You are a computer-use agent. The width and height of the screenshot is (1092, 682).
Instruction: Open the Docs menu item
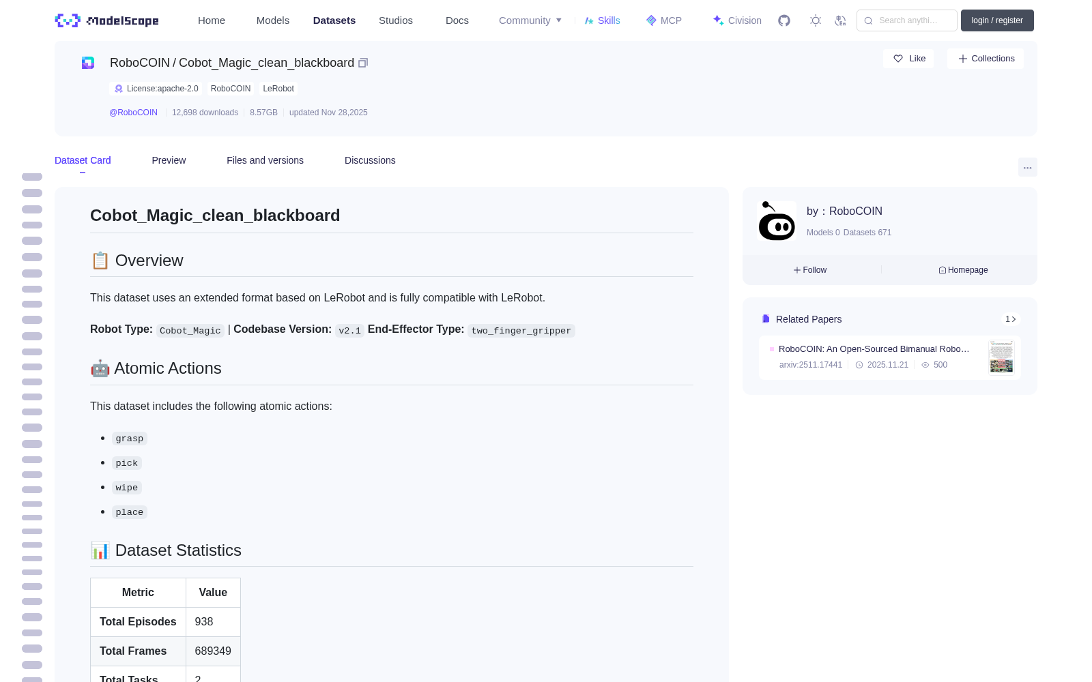[x=457, y=20]
